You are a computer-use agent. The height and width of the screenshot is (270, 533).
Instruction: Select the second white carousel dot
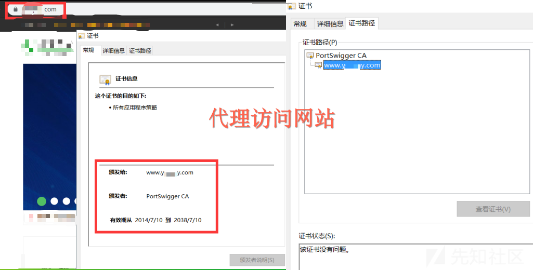click(x=67, y=201)
